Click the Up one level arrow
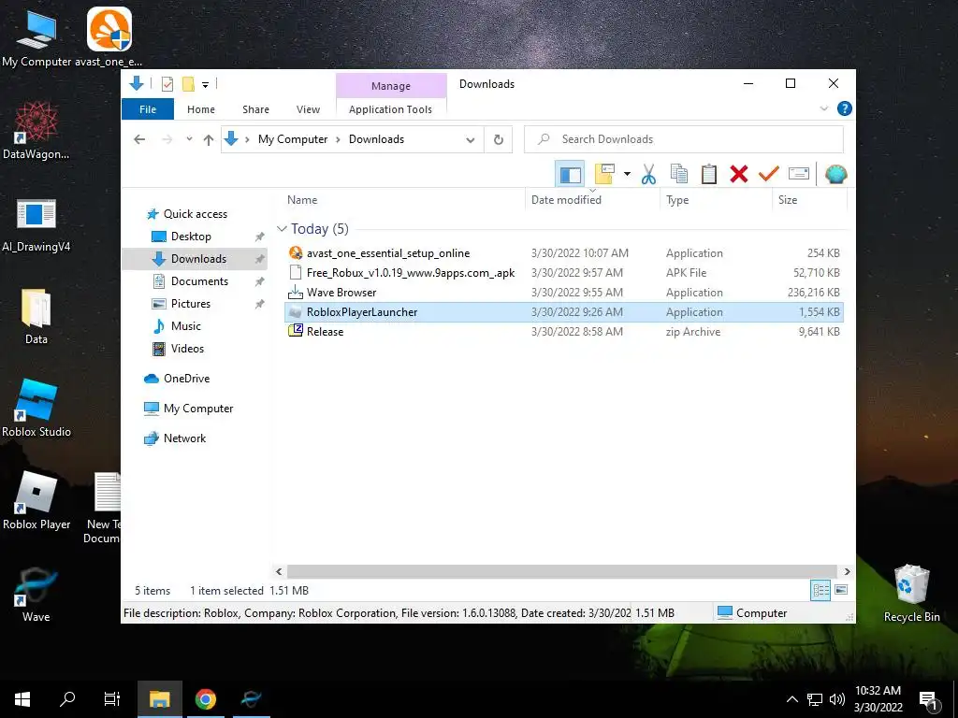The width and height of the screenshot is (958, 718). pyautogui.click(x=209, y=140)
